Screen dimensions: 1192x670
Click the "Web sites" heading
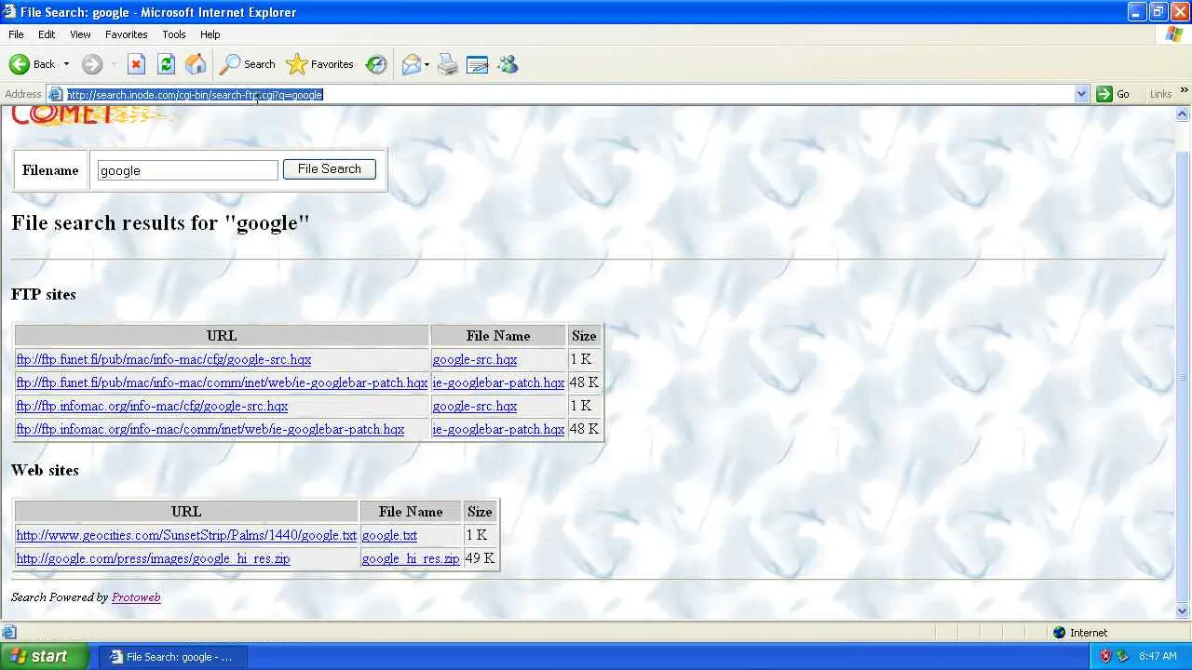45,470
